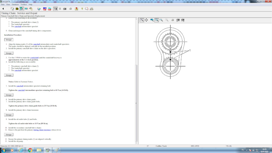
Task: Show hidden tray icons via taskbar arrow
Action: coord(247,150)
